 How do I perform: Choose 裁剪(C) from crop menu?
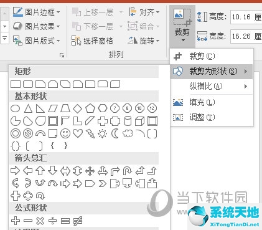212,56
